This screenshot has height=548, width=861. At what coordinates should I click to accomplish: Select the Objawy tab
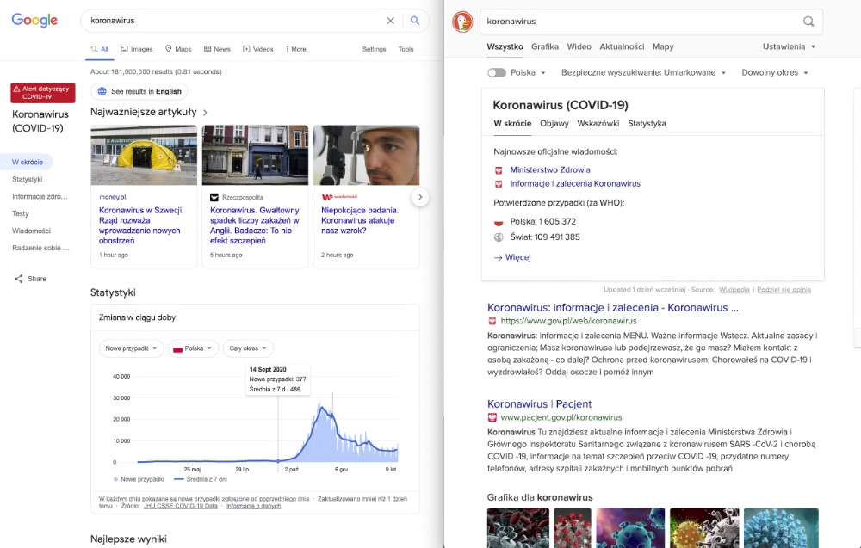coord(554,123)
